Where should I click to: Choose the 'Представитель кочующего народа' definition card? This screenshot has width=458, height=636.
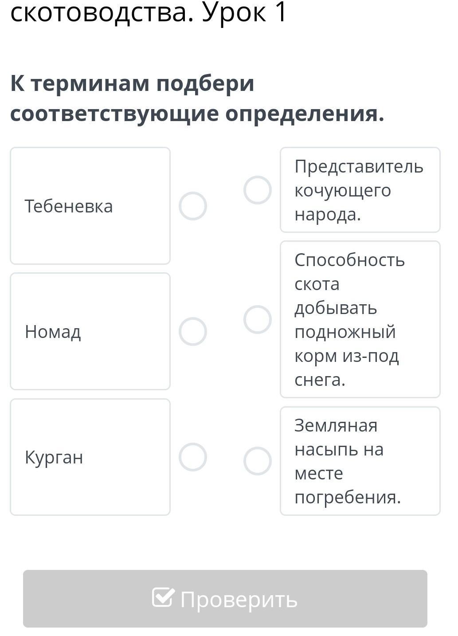pyautogui.click(x=360, y=190)
